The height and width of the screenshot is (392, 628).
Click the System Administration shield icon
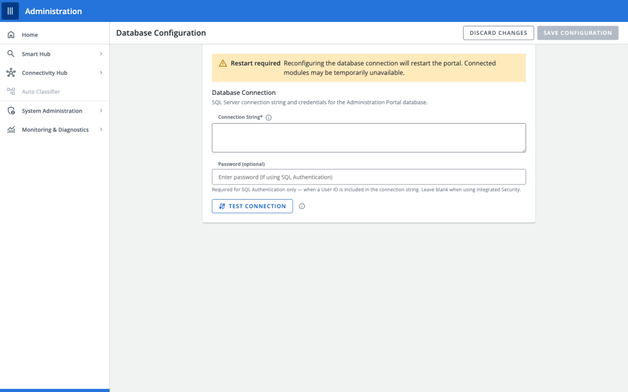tap(11, 111)
